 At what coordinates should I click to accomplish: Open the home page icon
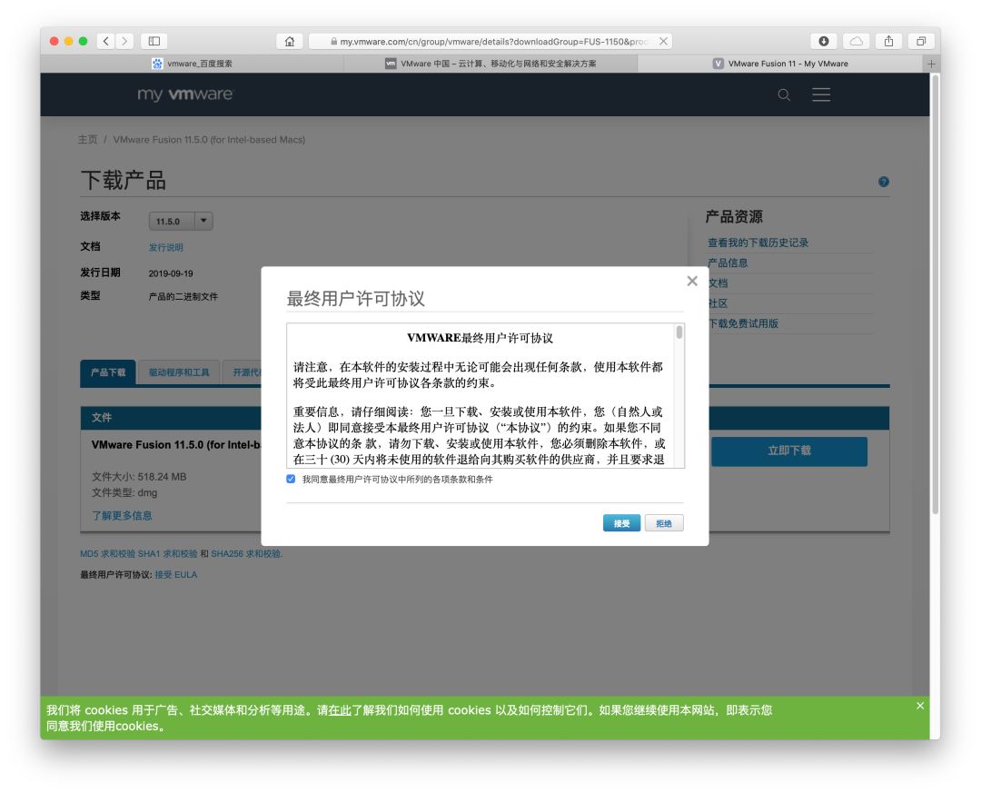(x=290, y=41)
